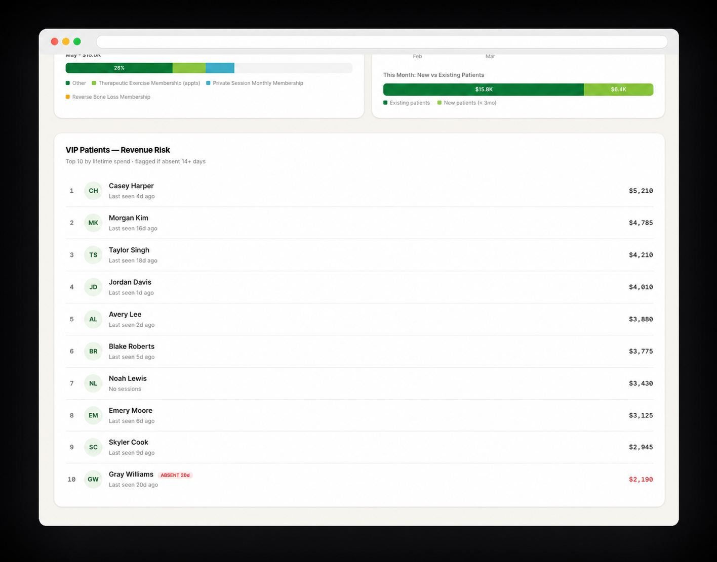The image size is (717, 562).
Task: Click Morgan Kim's $4,785 amount
Action: coord(641,223)
